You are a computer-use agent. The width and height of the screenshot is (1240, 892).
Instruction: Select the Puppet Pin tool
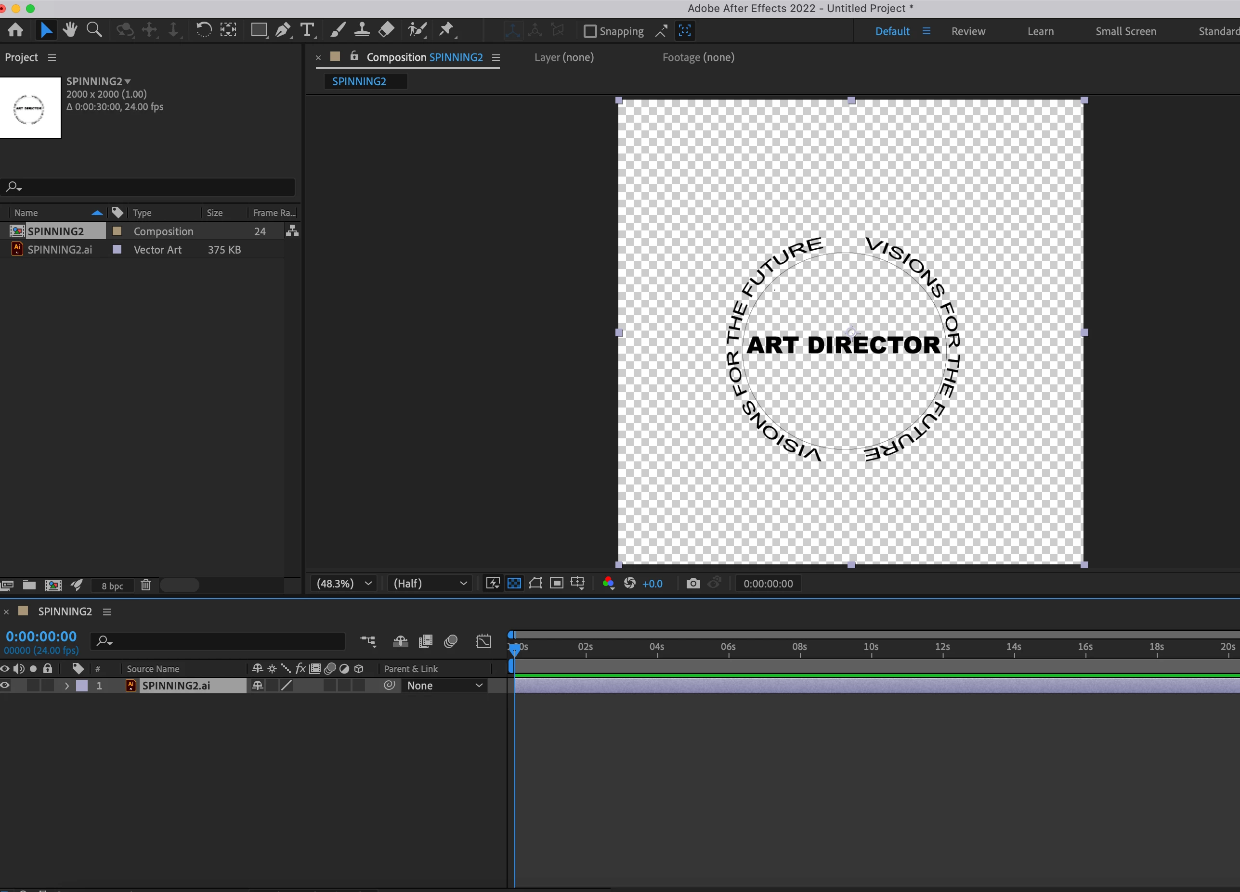[447, 30]
